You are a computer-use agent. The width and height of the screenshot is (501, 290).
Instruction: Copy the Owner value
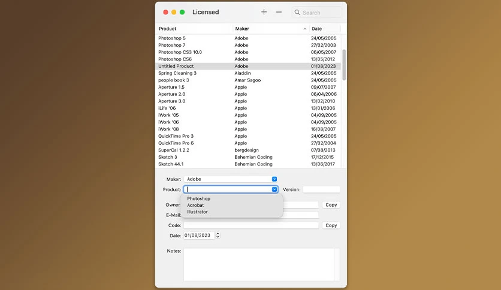(331, 205)
